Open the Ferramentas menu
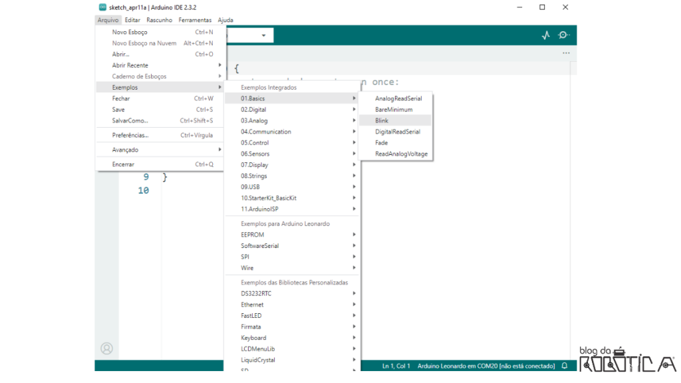The width and height of the screenshot is (681, 383). 195,20
